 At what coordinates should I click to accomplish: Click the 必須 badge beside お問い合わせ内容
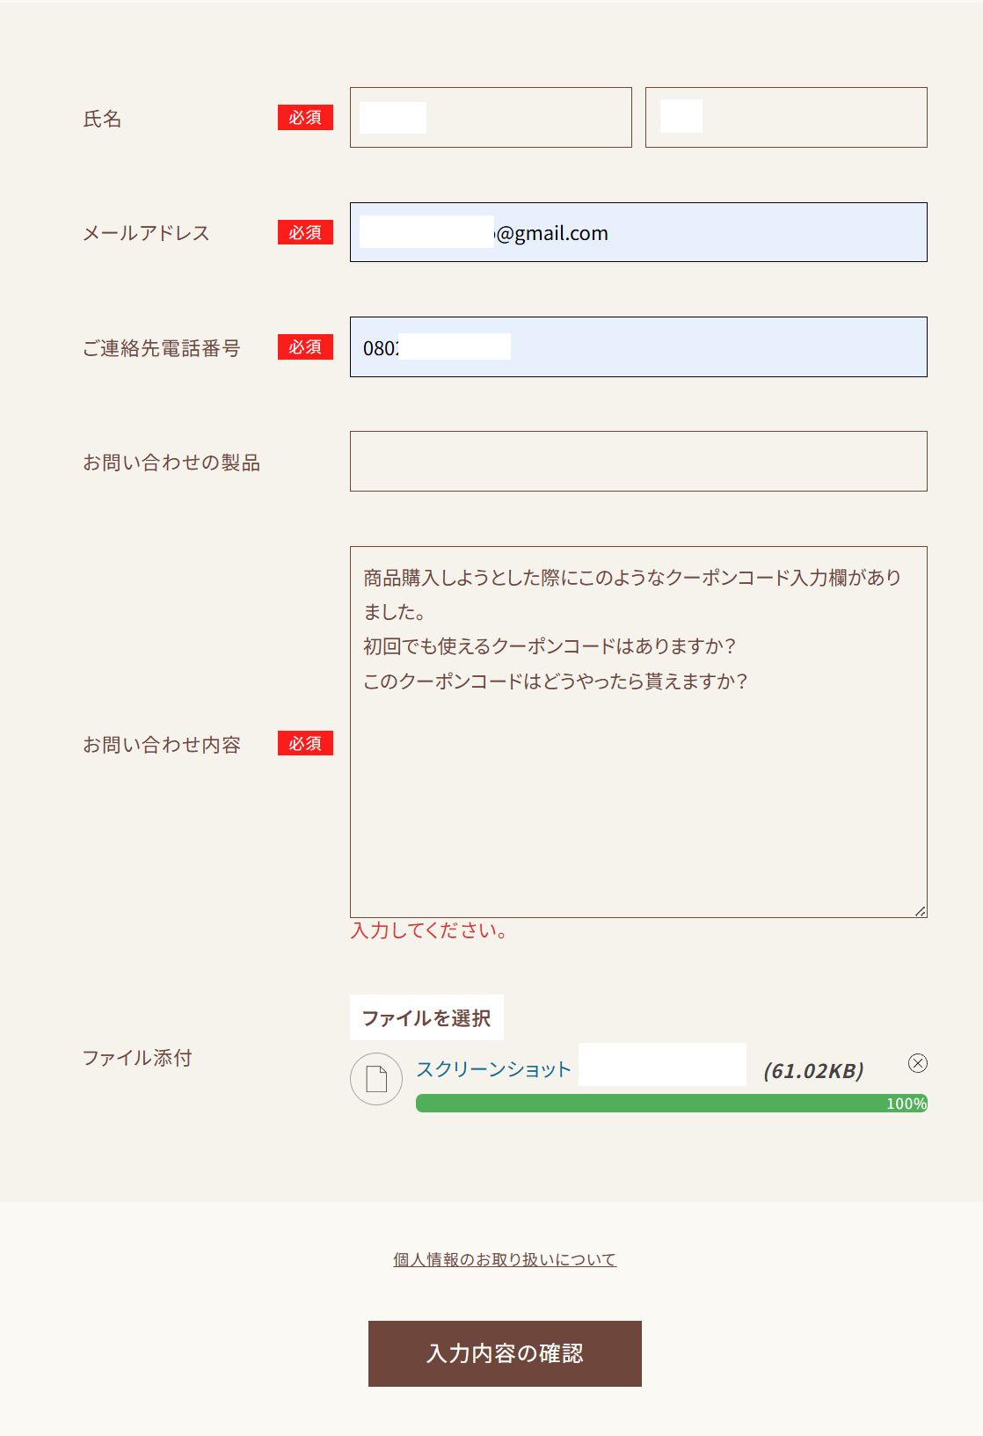pos(305,744)
